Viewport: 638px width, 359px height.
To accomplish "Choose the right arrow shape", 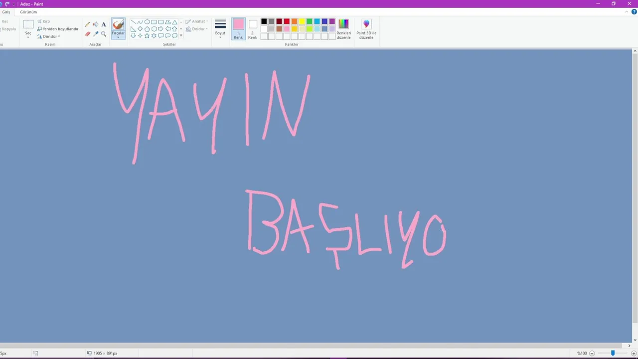I will (x=160, y=29).
